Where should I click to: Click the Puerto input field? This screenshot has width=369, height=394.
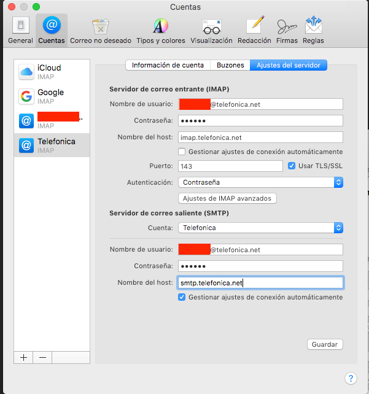tap(230, 166)
